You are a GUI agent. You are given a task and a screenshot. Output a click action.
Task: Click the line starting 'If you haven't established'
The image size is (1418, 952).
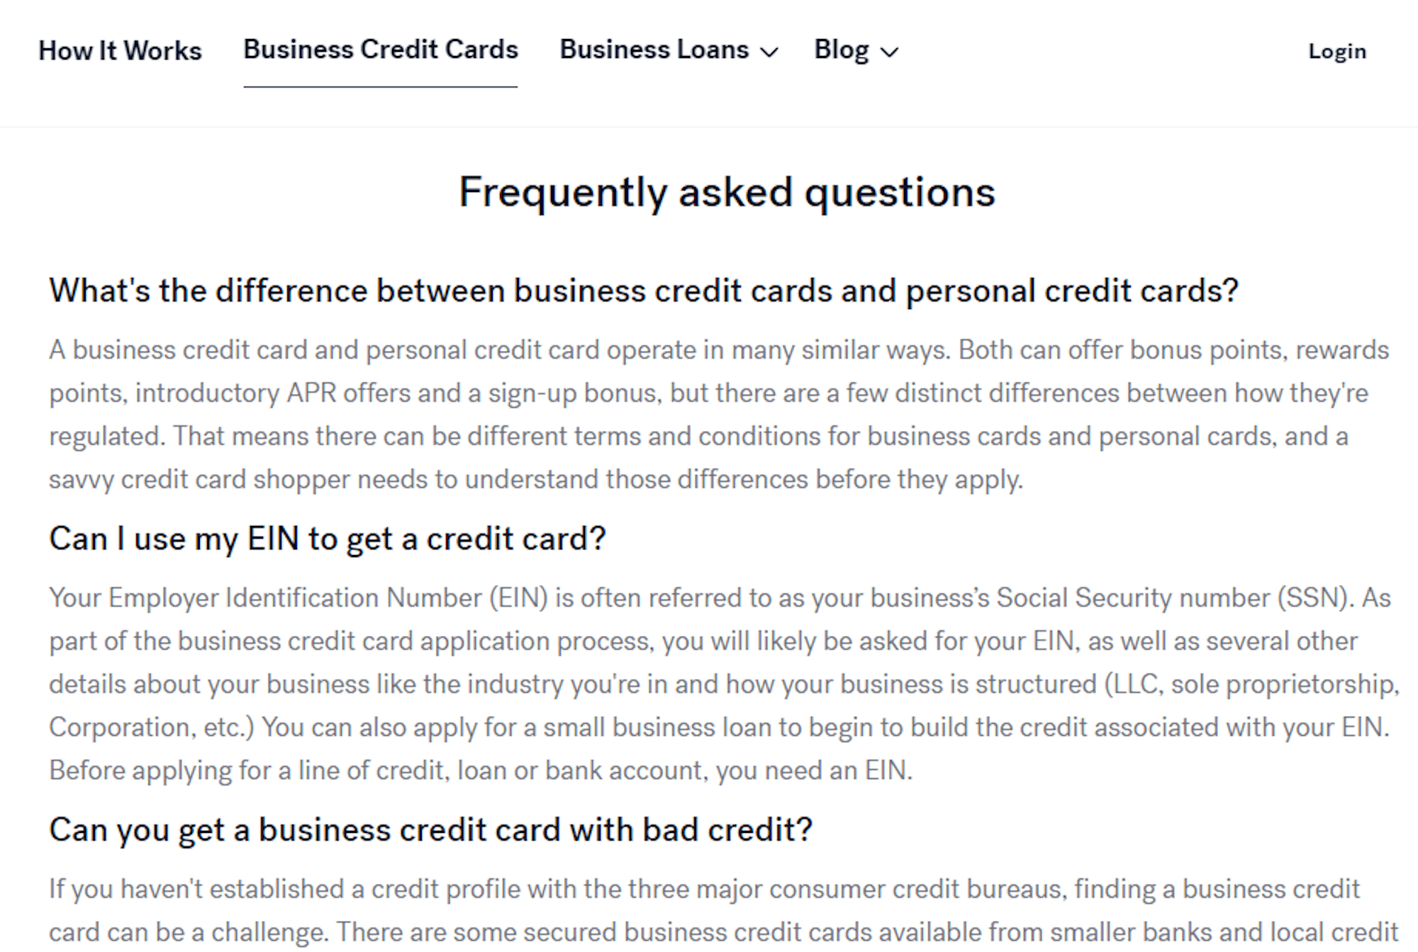pyautogui.click(x=705, y=889)
